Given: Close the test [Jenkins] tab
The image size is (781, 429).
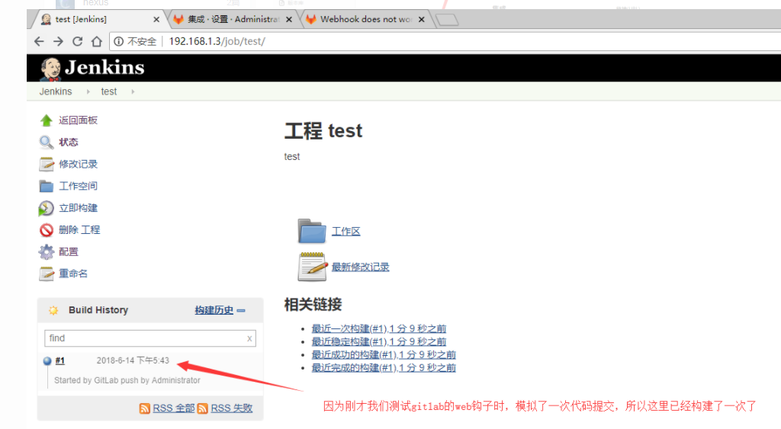Looking at the screenshot, I should pos(156,19).
